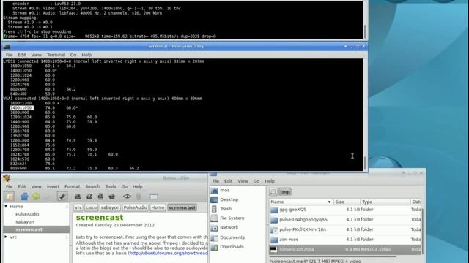Open Search menu in Zim

92,186
